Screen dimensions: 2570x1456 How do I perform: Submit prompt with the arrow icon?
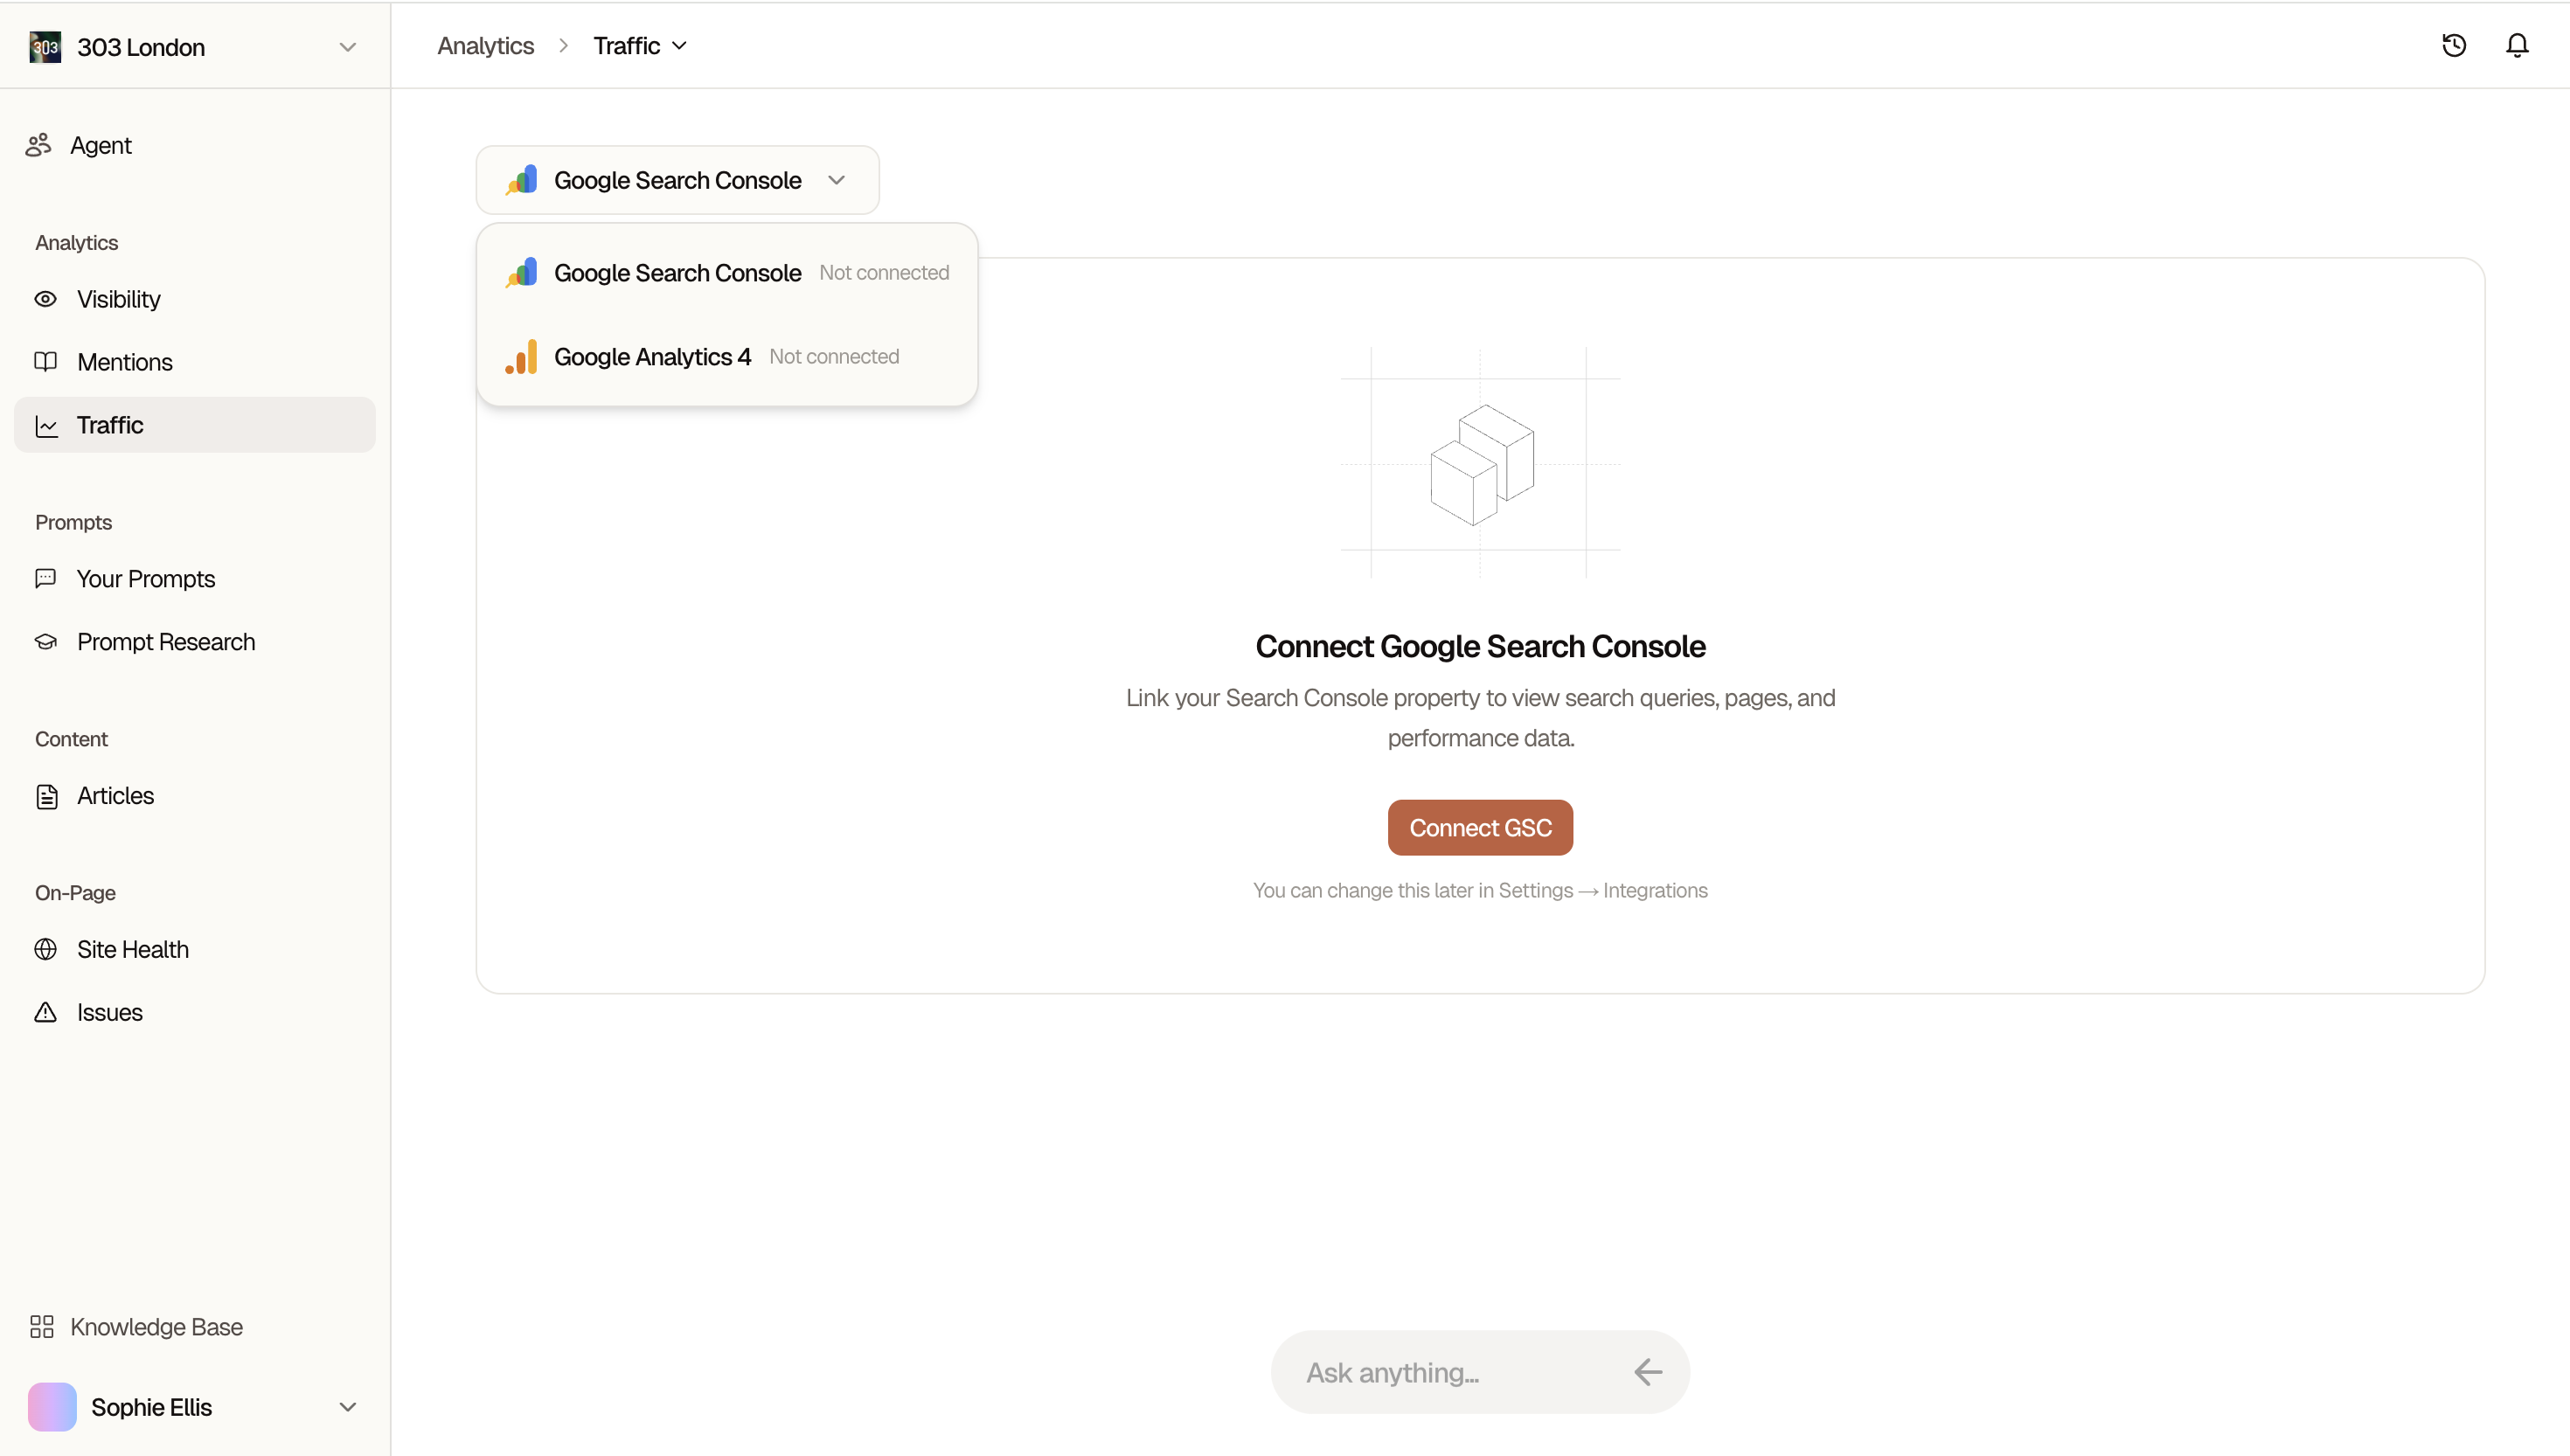click(1647, 1372)
